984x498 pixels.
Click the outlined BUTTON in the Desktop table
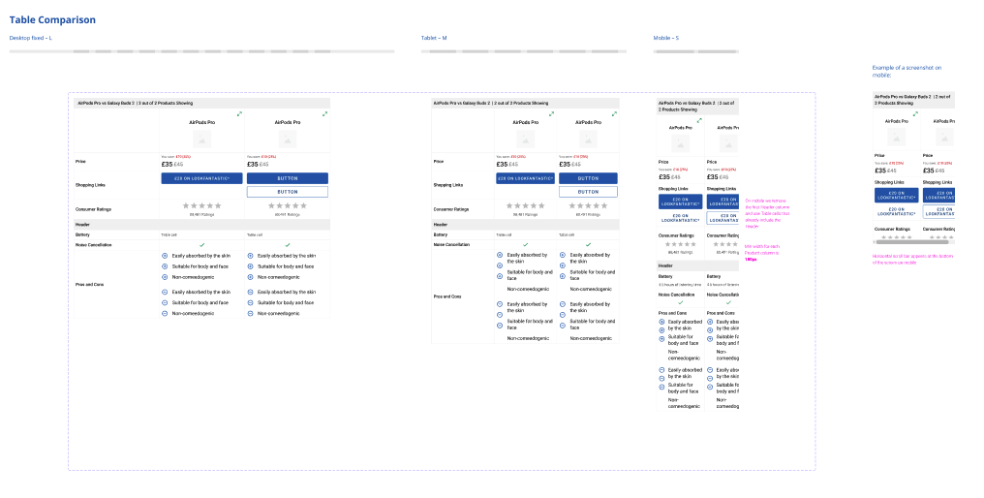coord(288,192)
